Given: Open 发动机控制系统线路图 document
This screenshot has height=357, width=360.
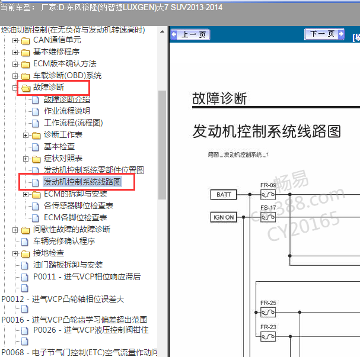Looking at the screenshot, I should [82, 182].
